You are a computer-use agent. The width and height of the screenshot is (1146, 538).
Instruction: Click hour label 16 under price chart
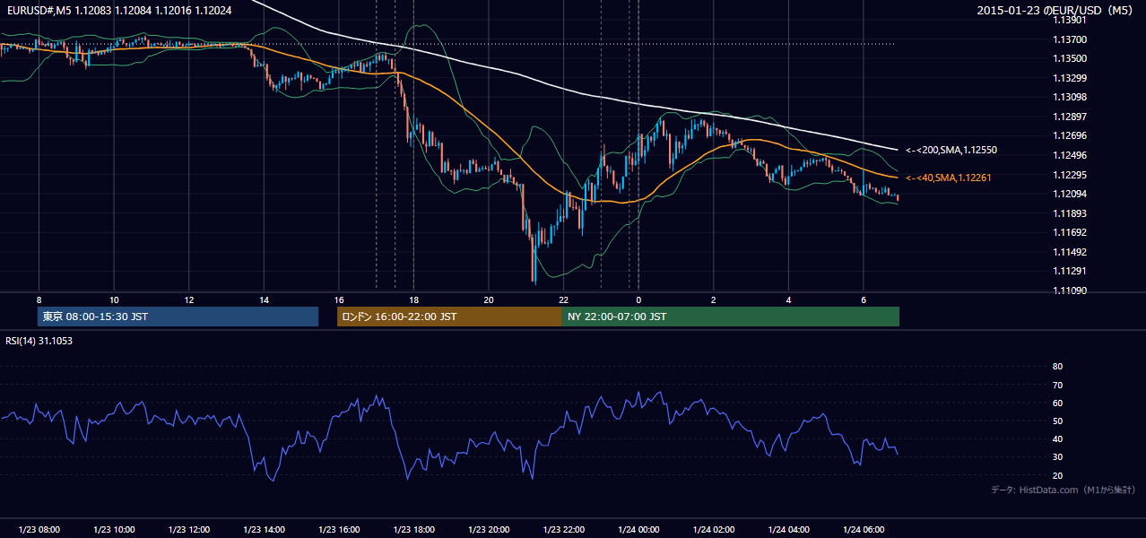tap(339, 299)
